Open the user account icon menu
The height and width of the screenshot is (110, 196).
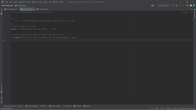tap(153, 5)
